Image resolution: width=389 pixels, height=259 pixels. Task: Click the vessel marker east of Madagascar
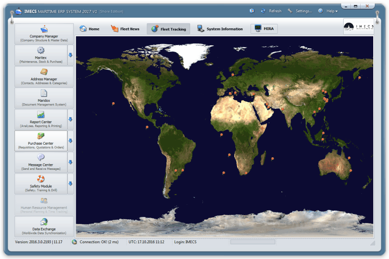[x=272, y=158]
